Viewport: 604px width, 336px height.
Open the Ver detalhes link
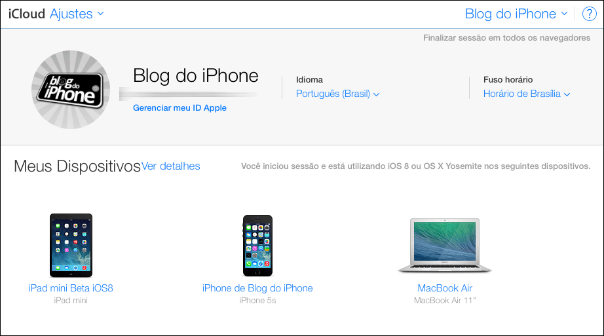click(170, 166)
